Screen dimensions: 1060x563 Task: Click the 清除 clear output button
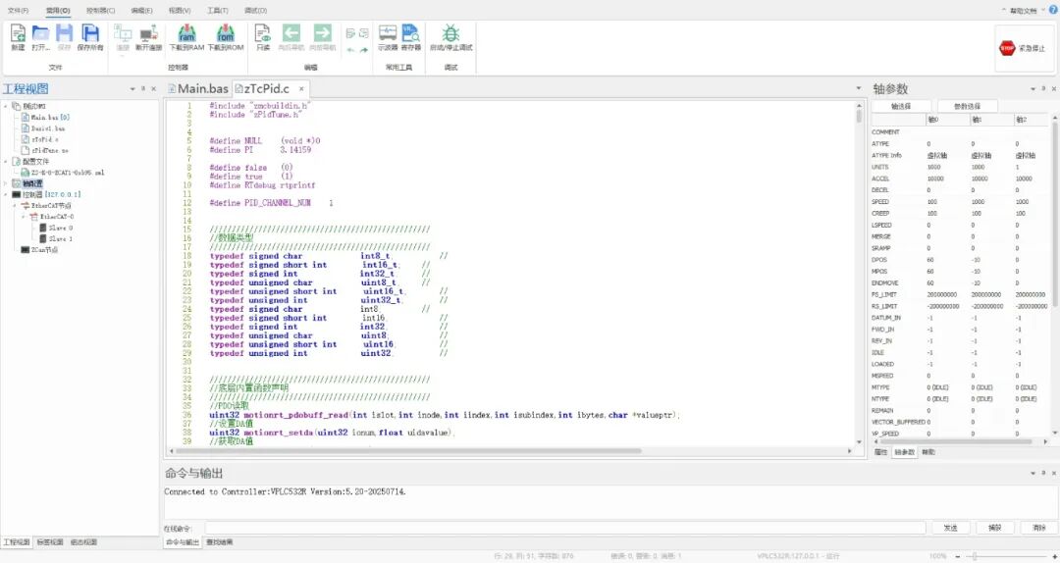point(1039,527)
